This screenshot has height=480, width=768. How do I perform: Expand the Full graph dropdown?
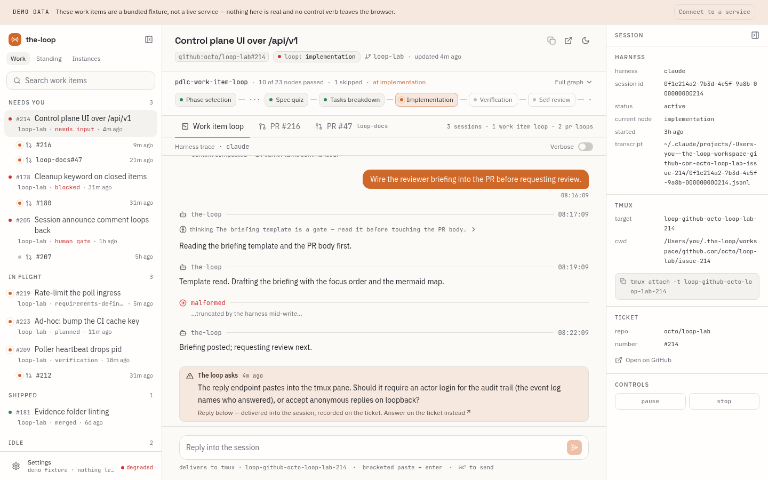[x=573, y=82]
